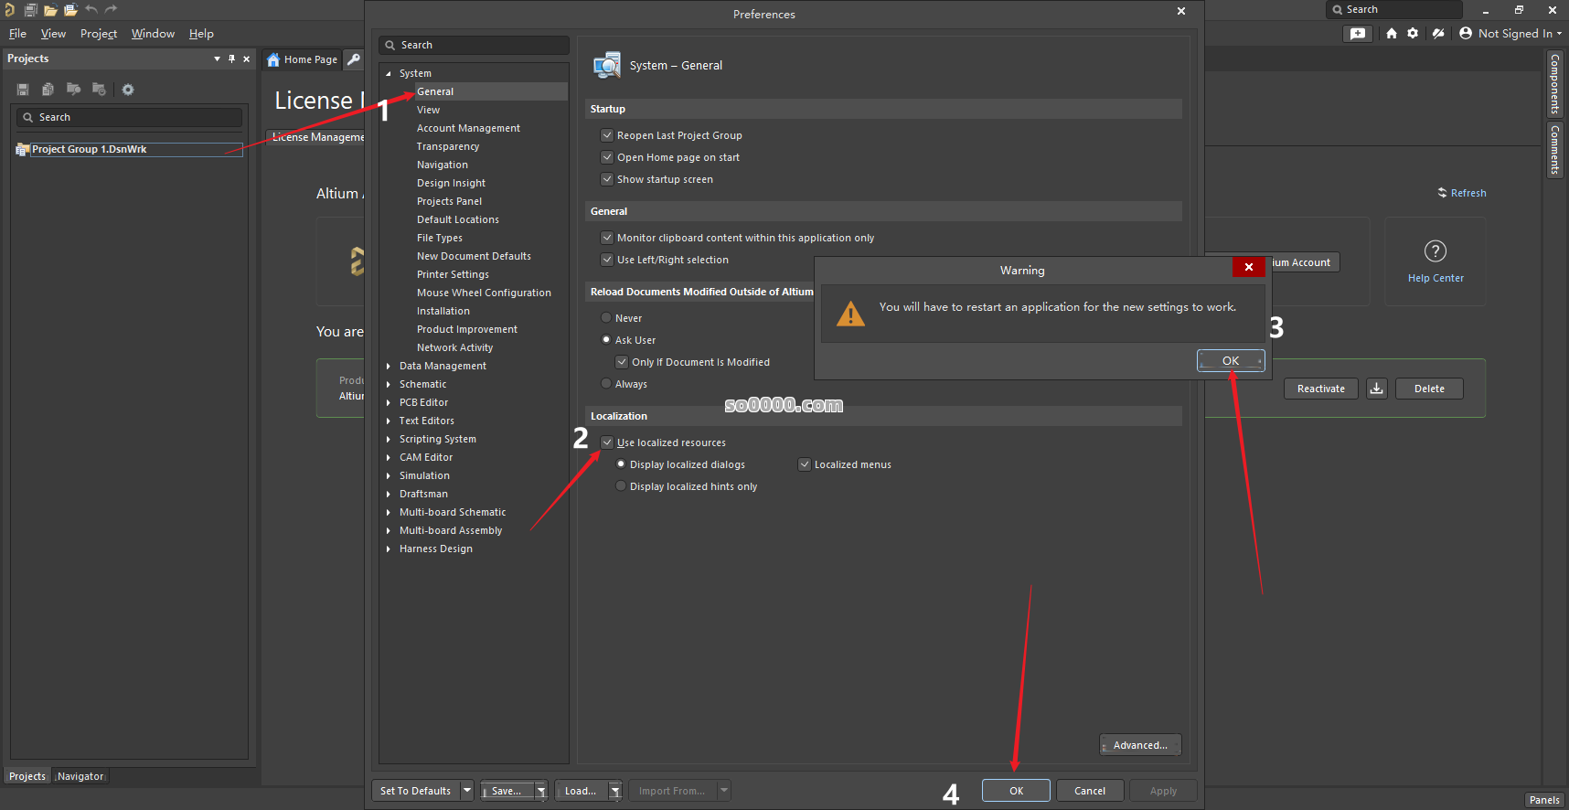Select View under the System tree

click(x=428, y=110)
